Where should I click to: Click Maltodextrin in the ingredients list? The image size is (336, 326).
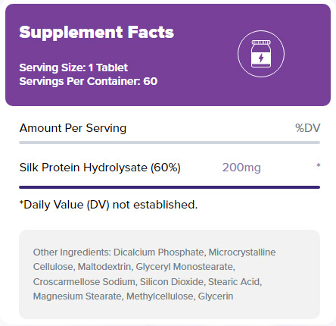(105, 267)
